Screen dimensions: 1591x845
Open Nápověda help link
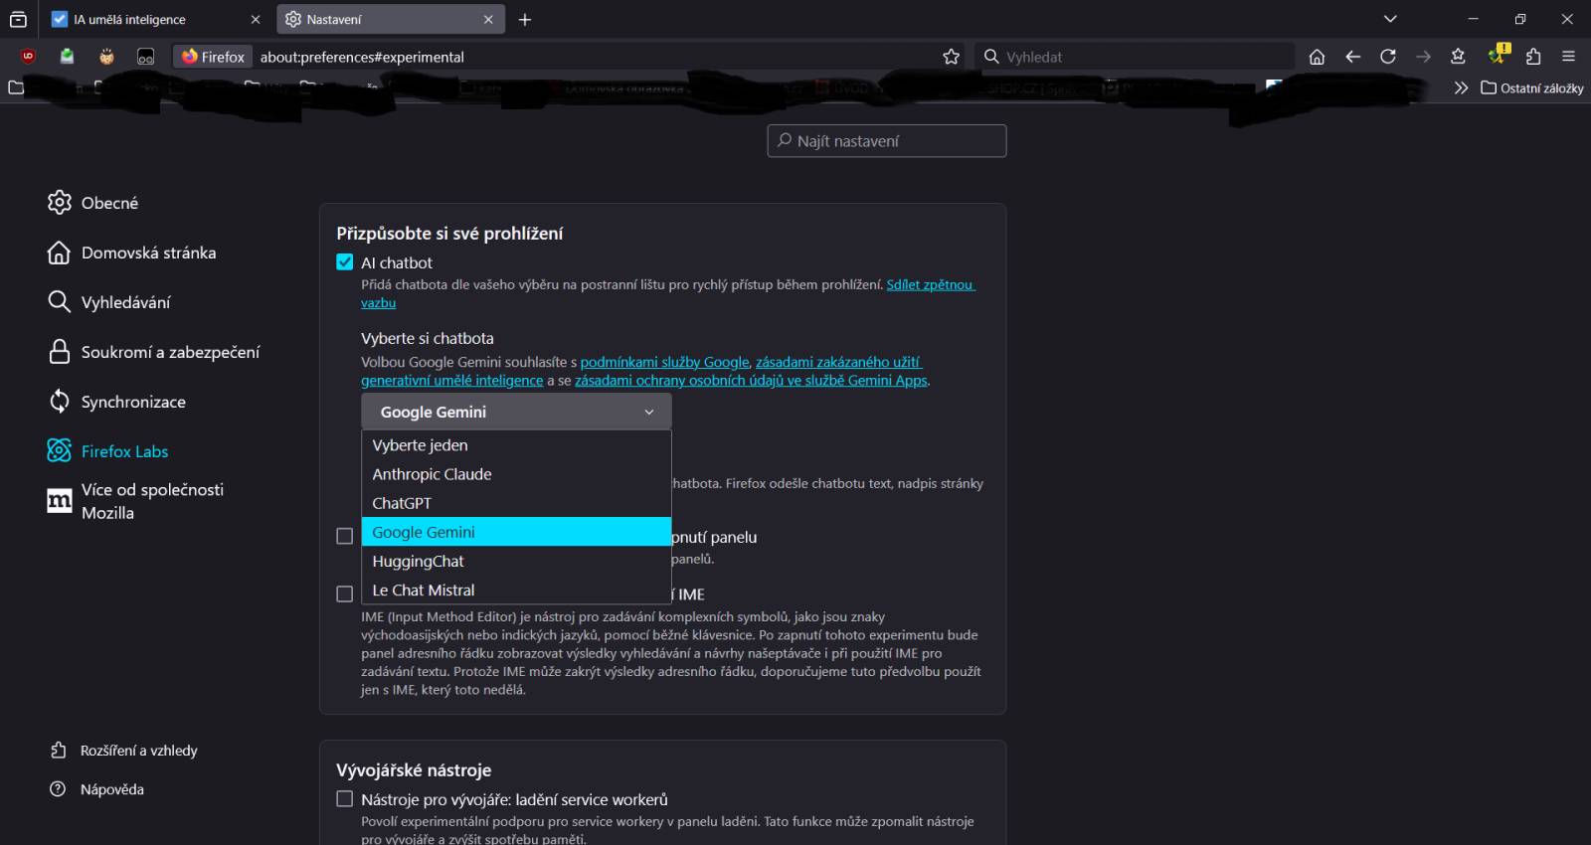click(97, 789)
